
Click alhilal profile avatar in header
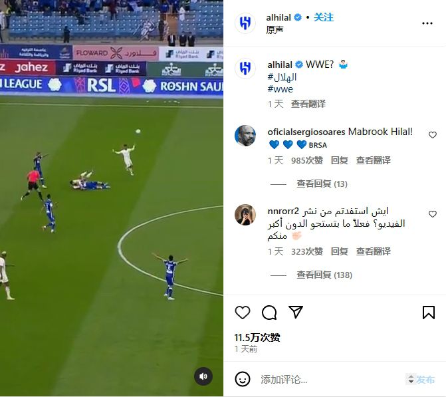tap(245, 23)
